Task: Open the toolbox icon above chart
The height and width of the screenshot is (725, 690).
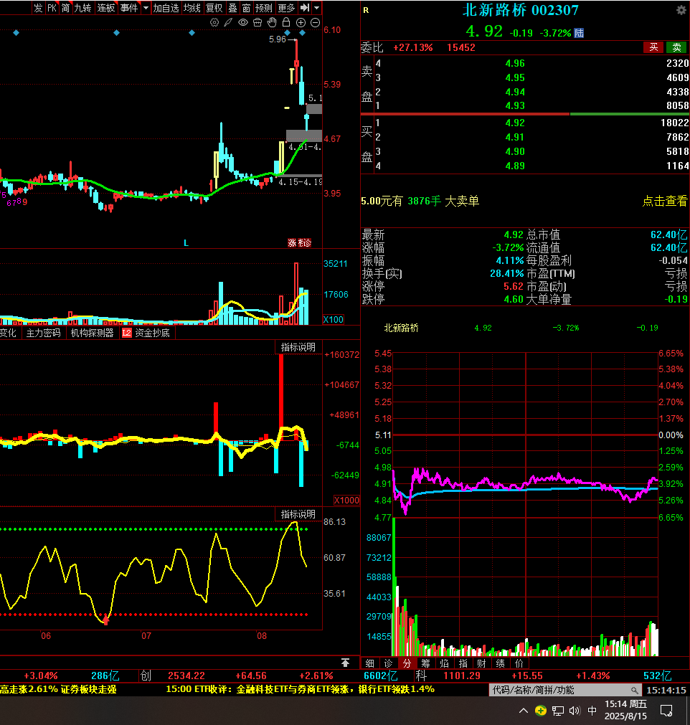Action: coord(257,22)
